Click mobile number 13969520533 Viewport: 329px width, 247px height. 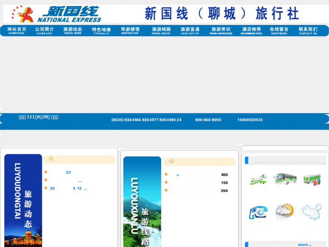pyautogui.click(x=250, y=120)
